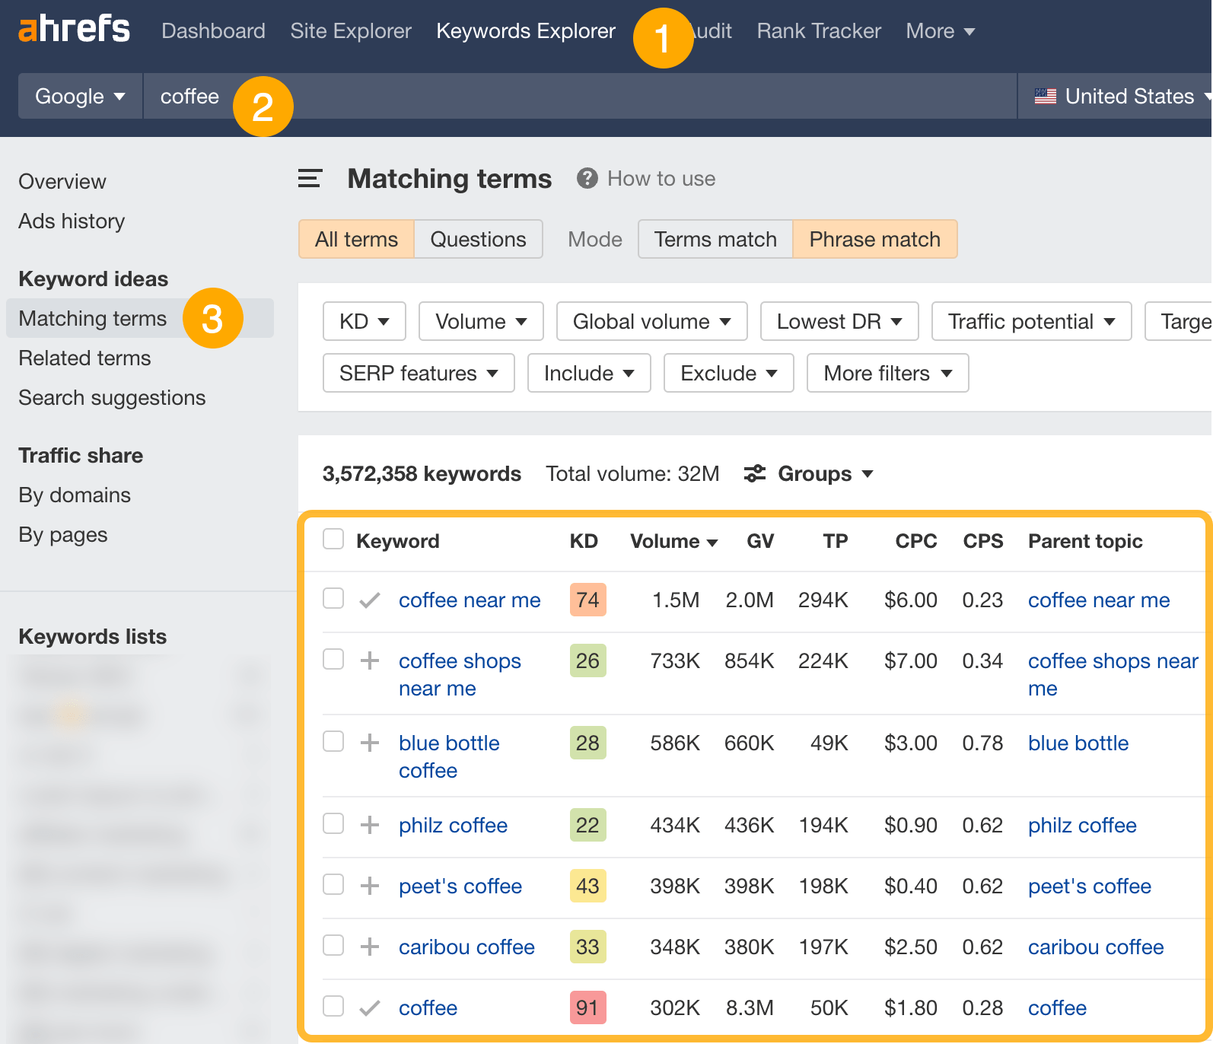Toggle the select-all keywords checkbox
The image size is (1213, 1044).
coord(333,539)
